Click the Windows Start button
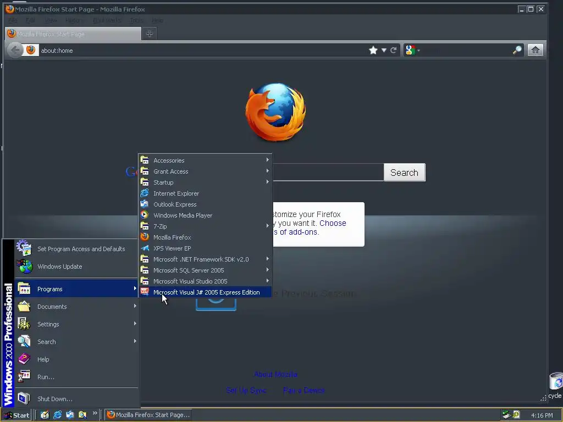Viewport: 563px width, 422px height. pyautogui.click(x=16, y=415)
